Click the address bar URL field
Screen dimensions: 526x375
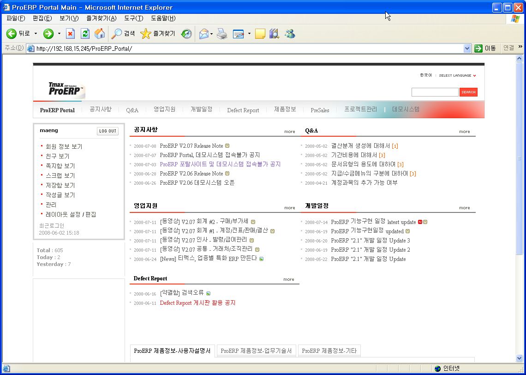pyautogui.click(x=248, y=48)
